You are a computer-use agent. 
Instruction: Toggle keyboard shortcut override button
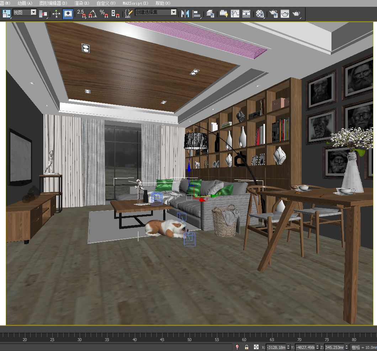(x=68, y=14)
